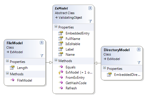Collapse the FileModel Methods section
The image size is (148, 104).
click(x=7, y=73)
